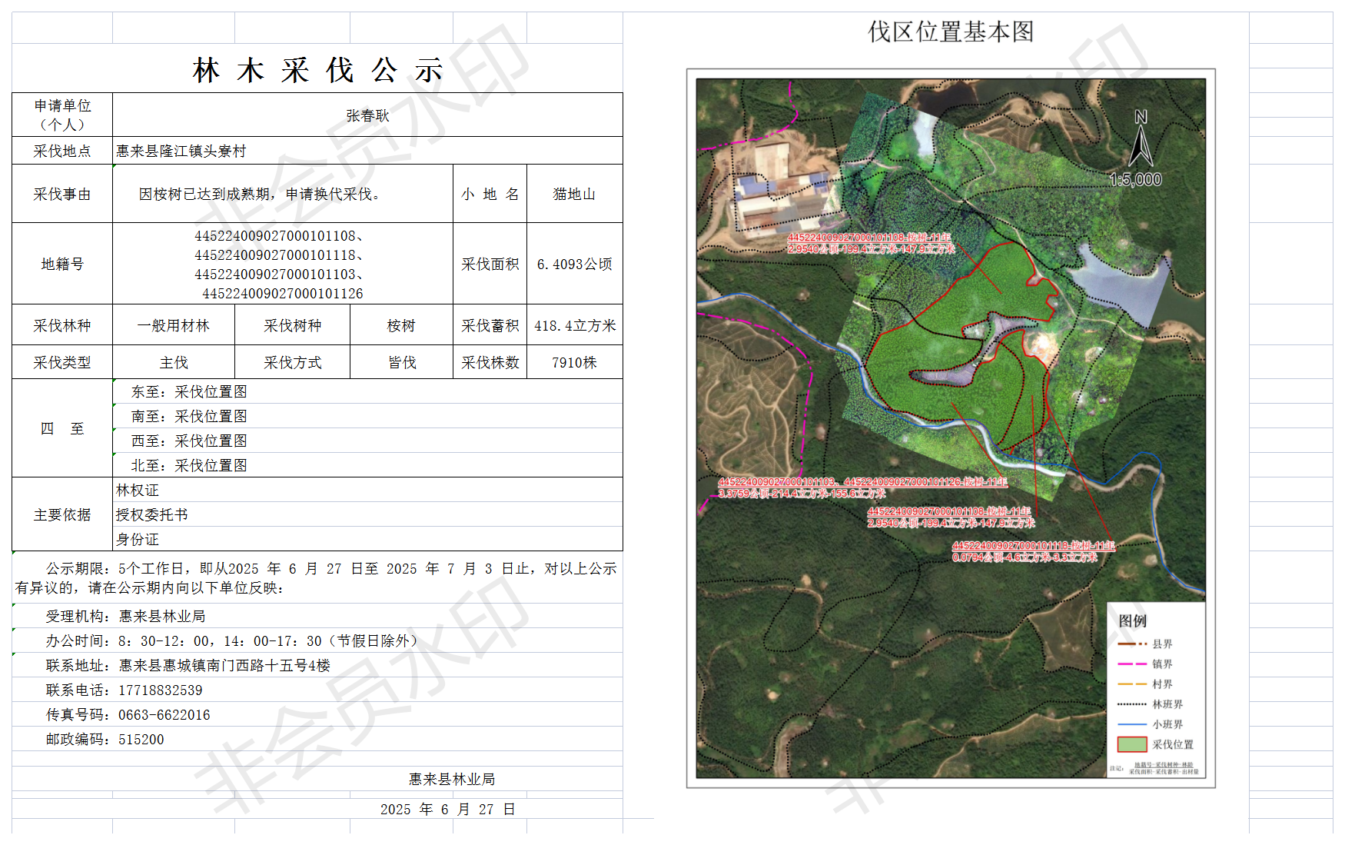The width and height of the screenshot is (1345, 845).
Task: Click the map heading 伐区位置基本图
Action: [x=951, y=32]
